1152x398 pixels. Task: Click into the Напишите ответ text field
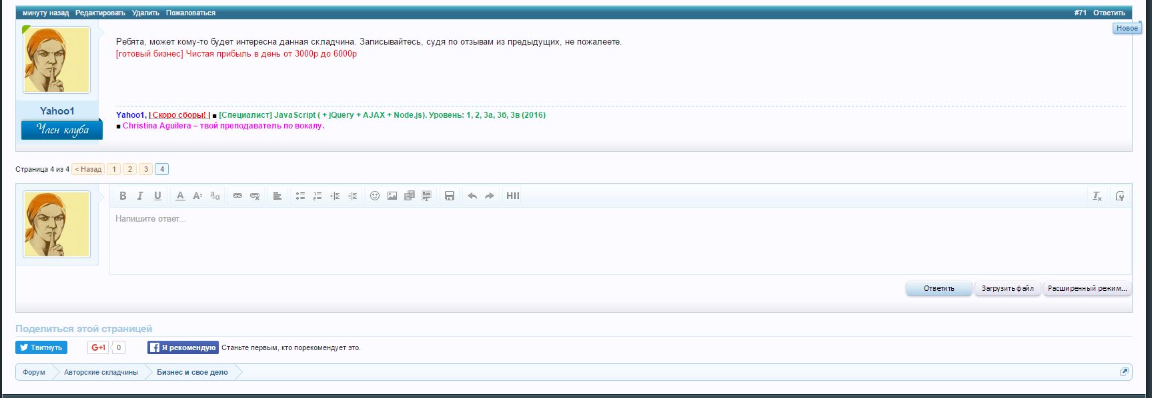point(620,240)
